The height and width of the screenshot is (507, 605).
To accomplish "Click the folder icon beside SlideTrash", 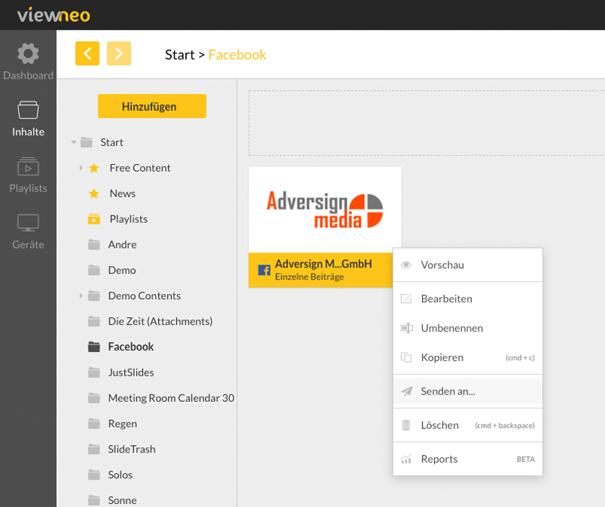I will pyautogui.click(x=94, y=449).
